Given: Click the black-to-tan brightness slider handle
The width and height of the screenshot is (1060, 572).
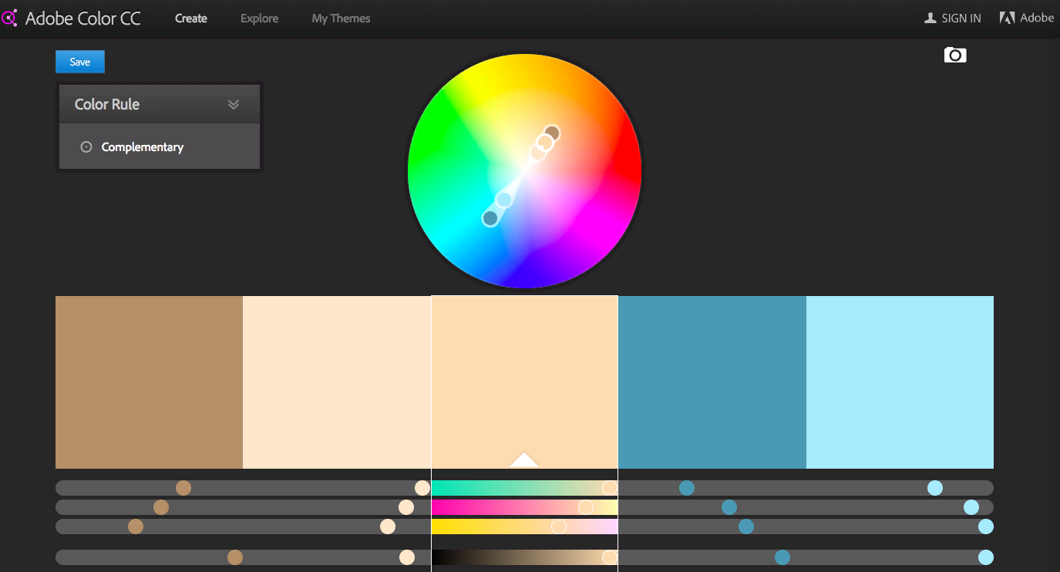Looking at the screenshot, I should (610, 557).
